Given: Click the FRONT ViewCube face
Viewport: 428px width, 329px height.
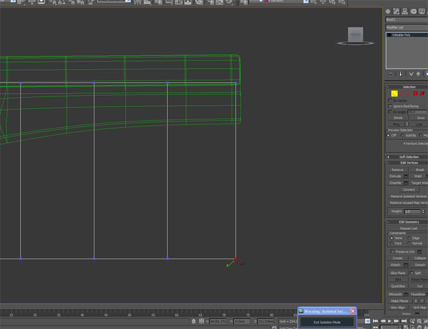Looking at the screenshot, I should (x=356, y=35).
